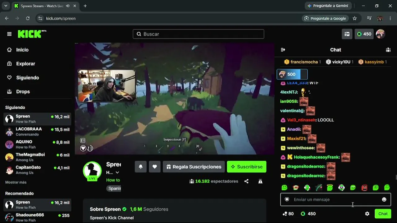Focus the Buscar search field
397x223 pixels.
click(x=198, y=34)
